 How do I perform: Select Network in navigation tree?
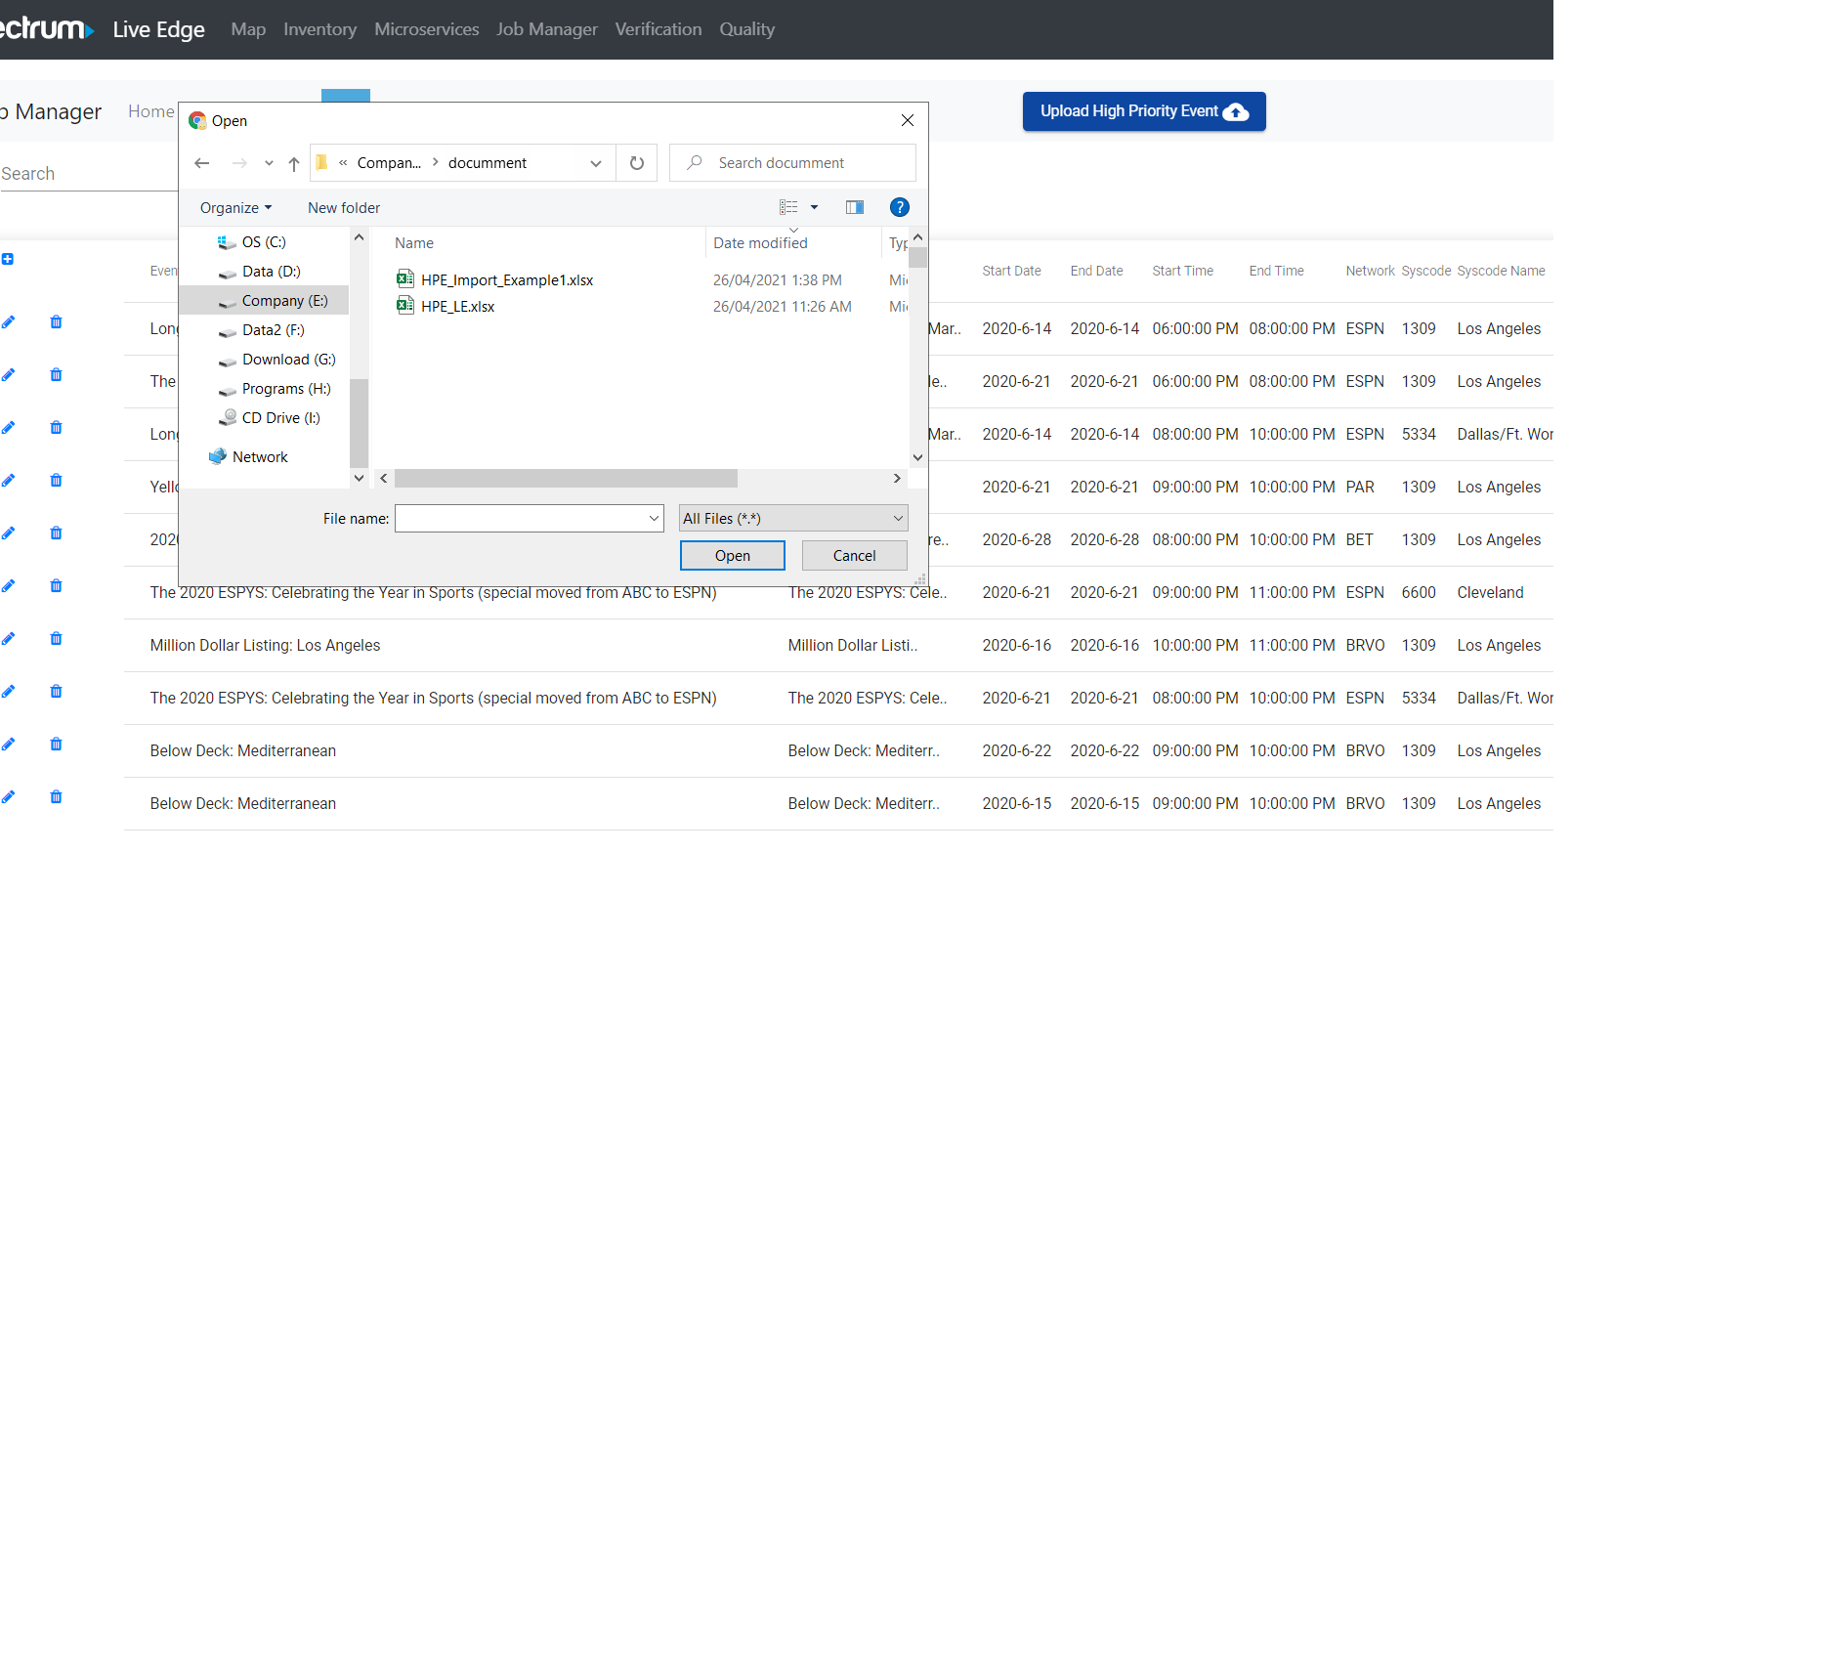pyautogui.click(x=260, y=457)
